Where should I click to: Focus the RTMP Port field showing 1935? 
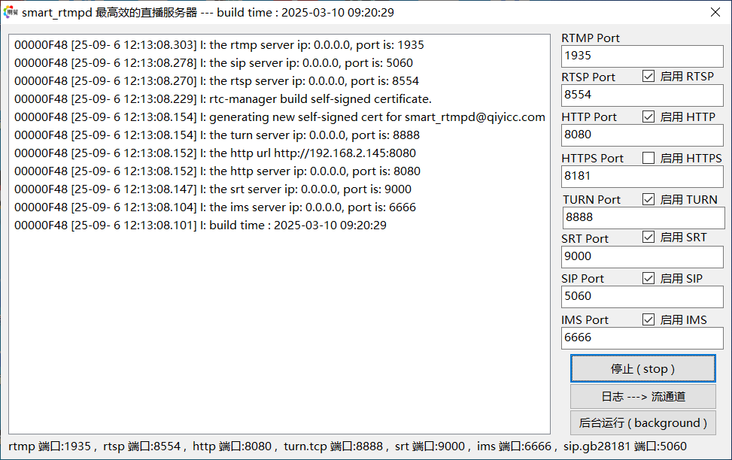(642, 56)
